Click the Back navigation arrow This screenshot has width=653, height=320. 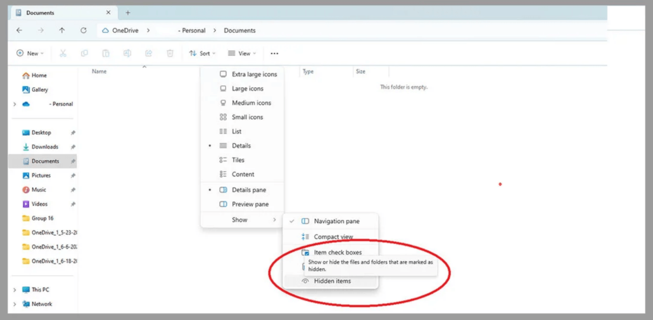point(19,30)
